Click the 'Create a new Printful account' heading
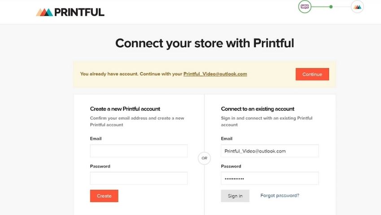Image resolution: width=381 pixels, height=215 pixels. [125, 109]
